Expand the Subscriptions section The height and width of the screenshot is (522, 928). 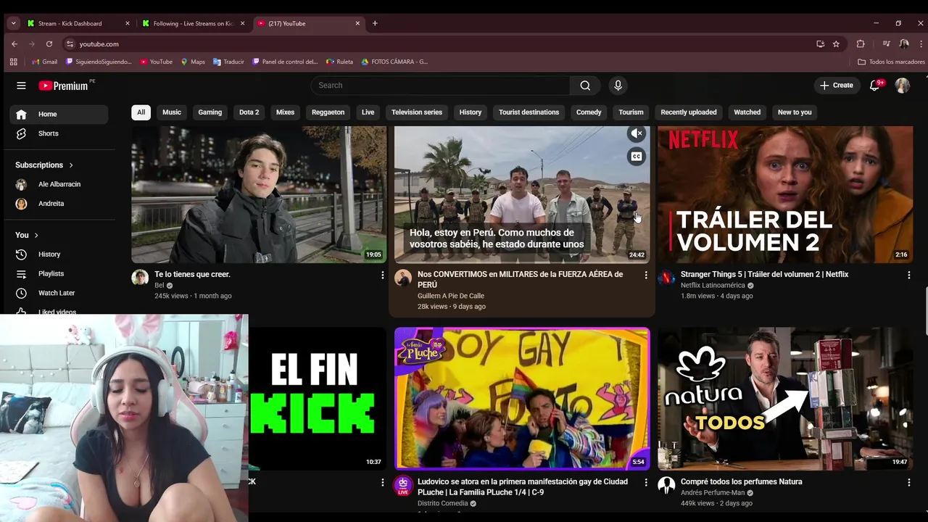[44, 165]
